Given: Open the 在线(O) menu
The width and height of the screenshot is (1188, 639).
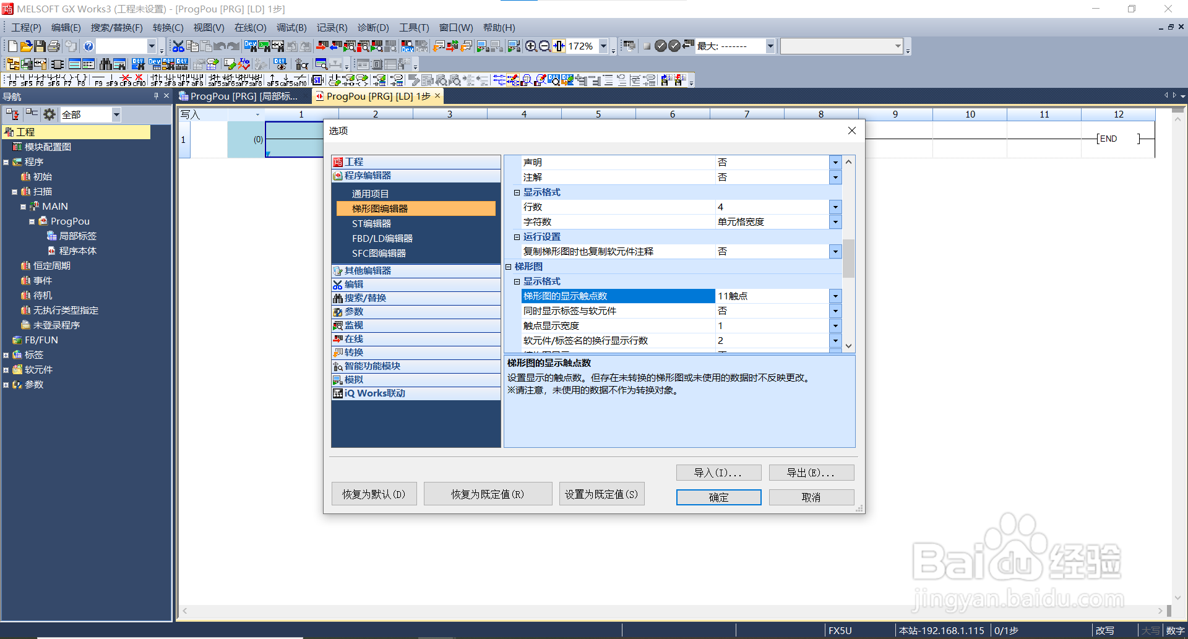Looking at the screenshot, I should (250, 28).
